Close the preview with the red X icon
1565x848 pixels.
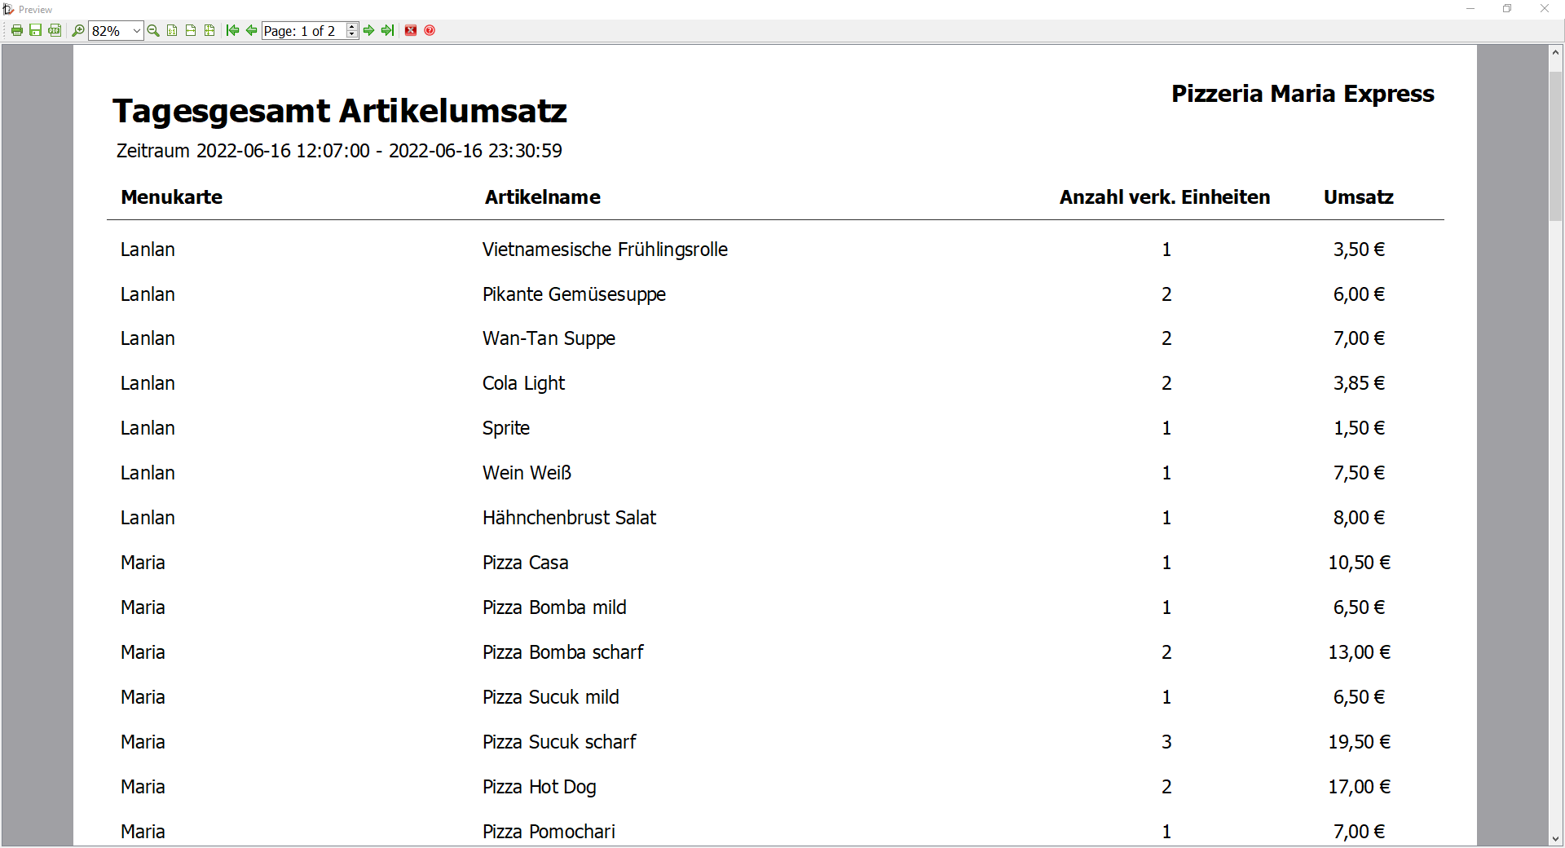pyautogui.click(x=411, y=30)
